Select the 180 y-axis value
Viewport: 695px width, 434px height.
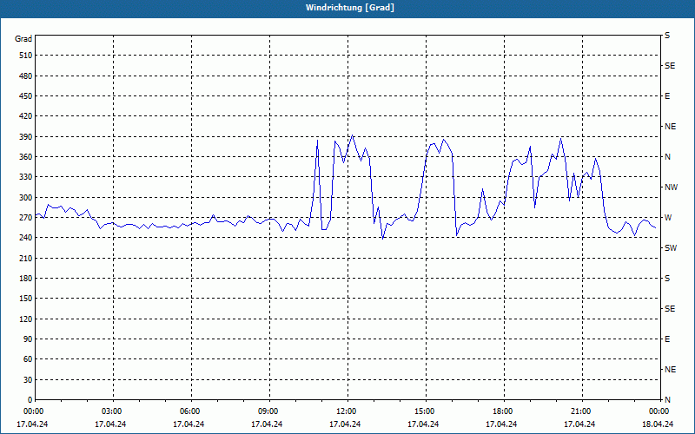[x=26, y=279]
